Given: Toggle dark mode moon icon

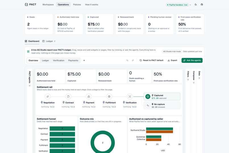Looking at the screenshot, I should pyautogui.click(x=196, y=5).
